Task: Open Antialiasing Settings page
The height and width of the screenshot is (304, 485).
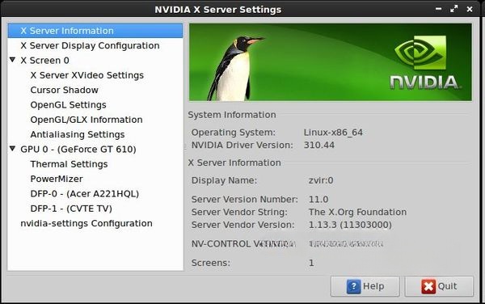Action: (78, 134)
